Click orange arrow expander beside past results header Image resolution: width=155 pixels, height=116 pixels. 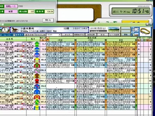click(48, 39)
